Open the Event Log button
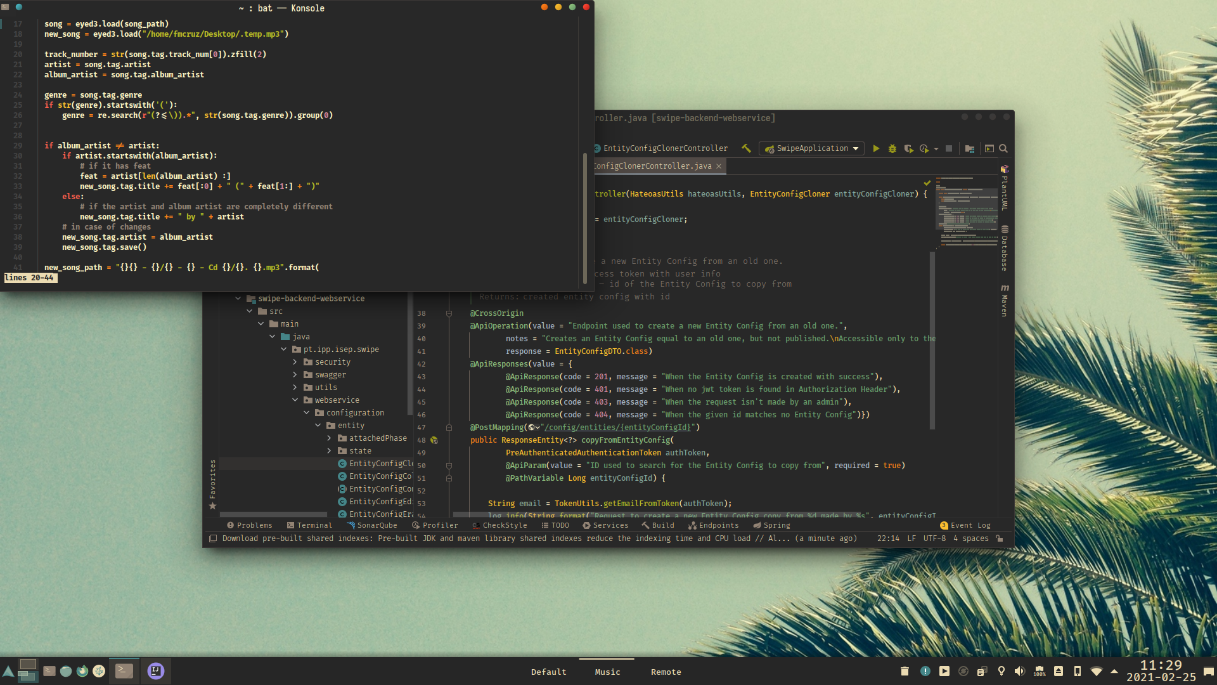The width and height of the screenshot is (1217, 685). (x=965, y=525)
